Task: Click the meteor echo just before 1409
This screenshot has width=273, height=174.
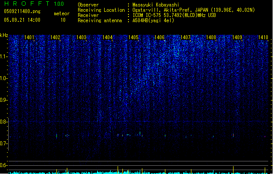Action: (x=234, y=135)
